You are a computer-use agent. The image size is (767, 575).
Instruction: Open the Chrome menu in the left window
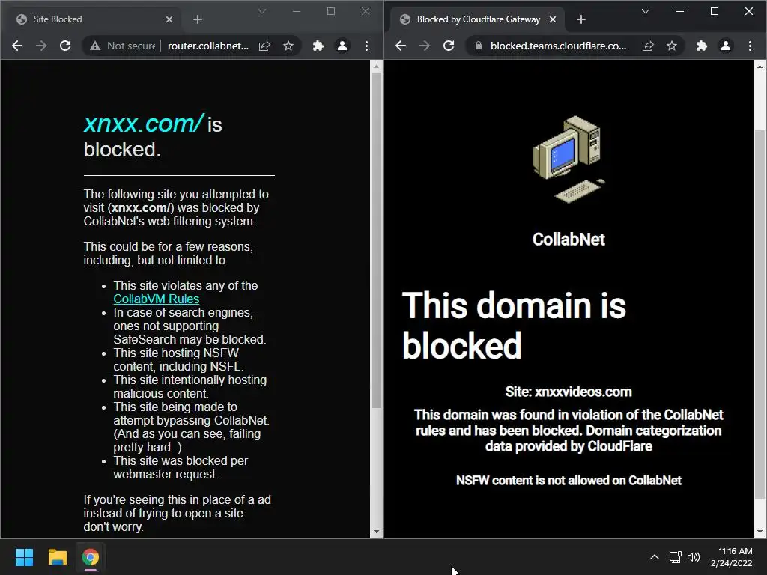pos(366,46)
